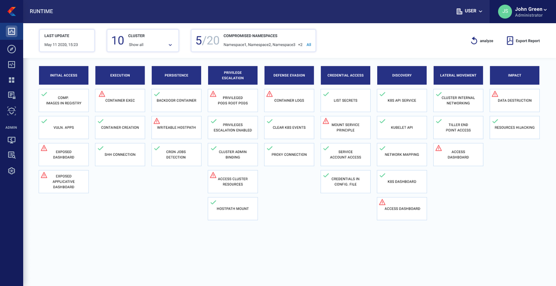Open the Tiller End Point Access card

pyautogui.click(x=458, y=127)
